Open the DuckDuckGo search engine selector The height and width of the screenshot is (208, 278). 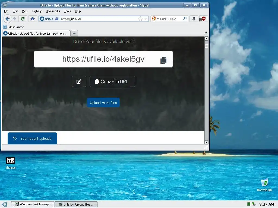(155, 19)
